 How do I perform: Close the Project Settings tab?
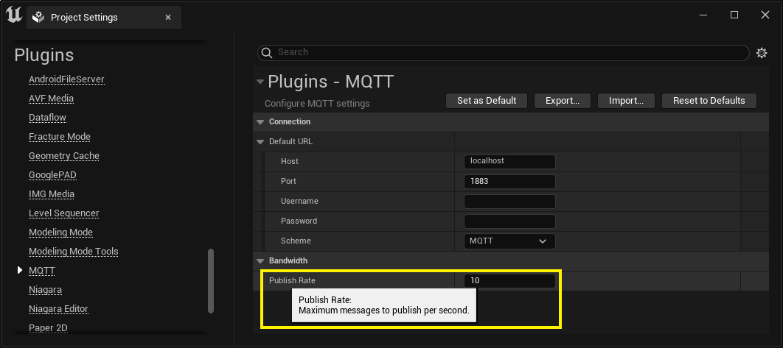click(x=168, y=18)
